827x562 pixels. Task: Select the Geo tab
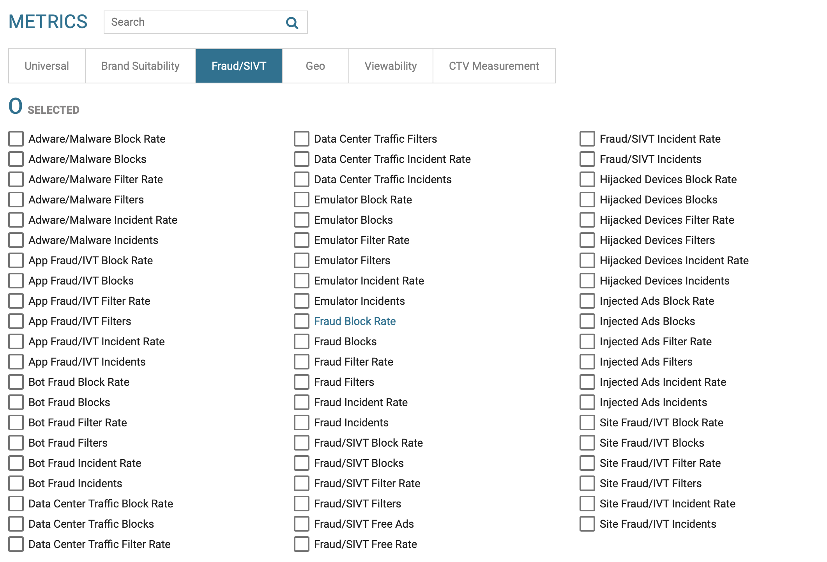pyautogui.click(x=315, y=66)
